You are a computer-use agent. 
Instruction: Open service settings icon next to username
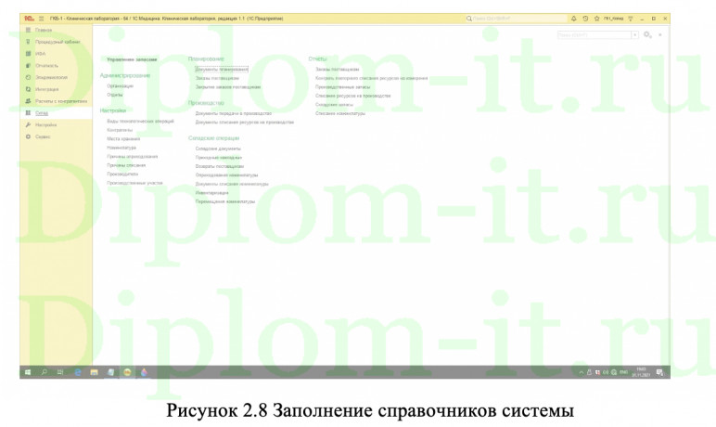coord(631,19)
